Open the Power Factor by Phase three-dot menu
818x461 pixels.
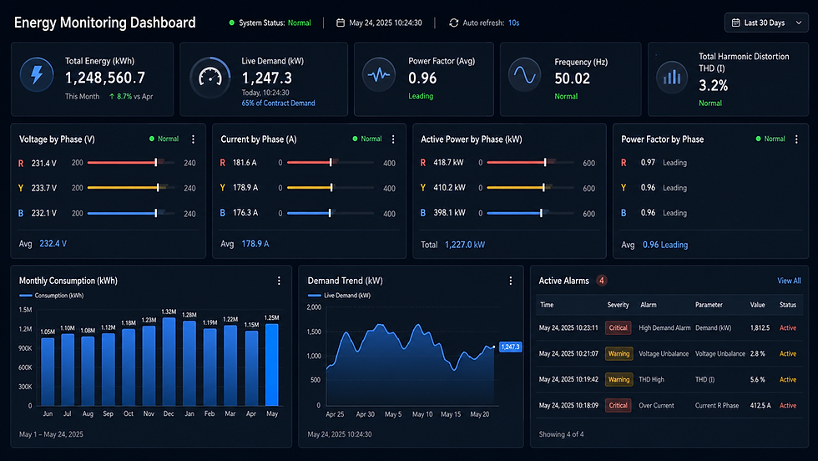[x=796, y=139]
